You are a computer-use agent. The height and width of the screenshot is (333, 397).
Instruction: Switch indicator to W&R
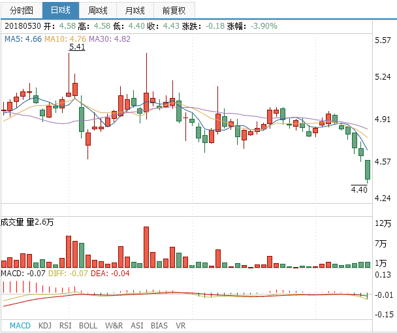114,325
